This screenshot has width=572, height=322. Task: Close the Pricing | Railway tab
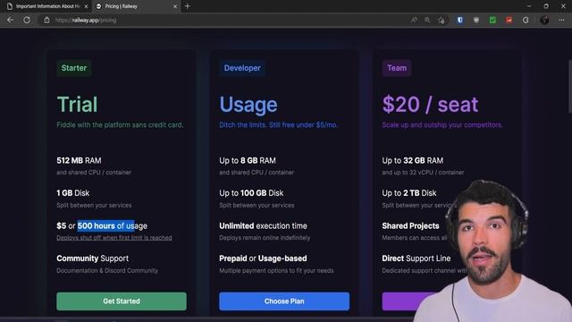(x=175, y=6)
